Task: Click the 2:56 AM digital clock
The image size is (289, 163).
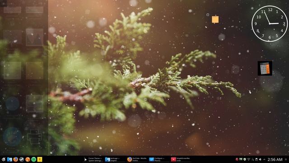Action: 275,159
